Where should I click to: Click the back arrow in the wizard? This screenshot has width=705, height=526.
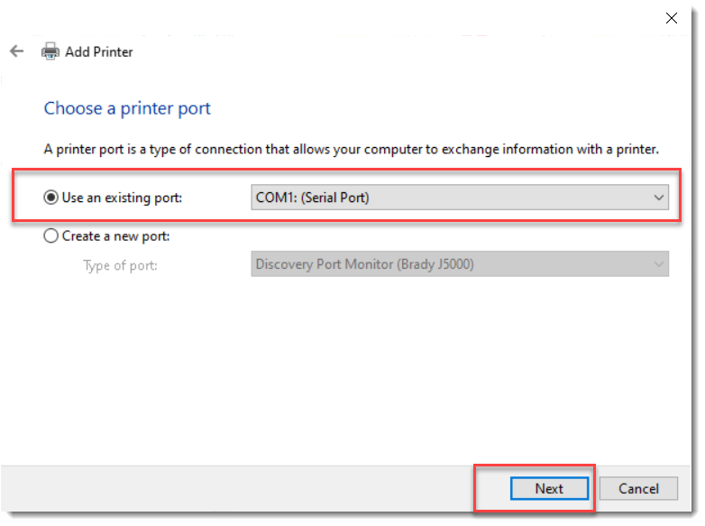pos(16,51)
